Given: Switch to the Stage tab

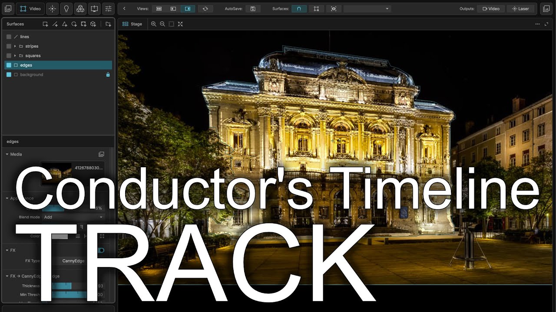Looking at the screenshot, I should coord(132,24).
